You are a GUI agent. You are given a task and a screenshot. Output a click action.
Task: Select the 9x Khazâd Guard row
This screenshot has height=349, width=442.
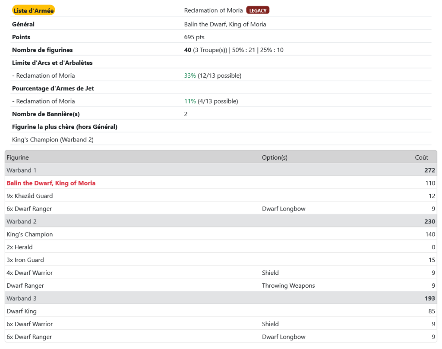221,196
